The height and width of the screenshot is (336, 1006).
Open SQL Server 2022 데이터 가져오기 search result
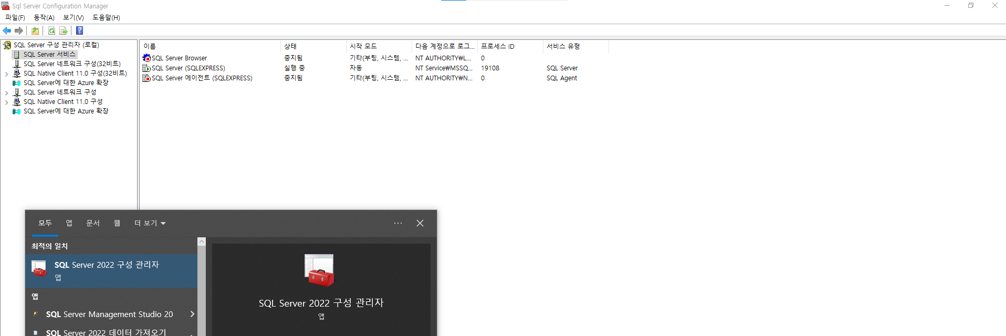[x=106, y=332]
